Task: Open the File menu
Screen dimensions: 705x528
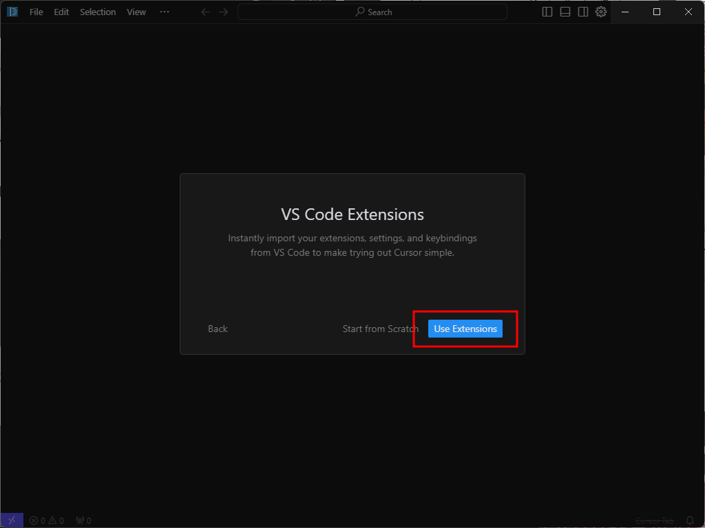Action: tap(36, 12)
